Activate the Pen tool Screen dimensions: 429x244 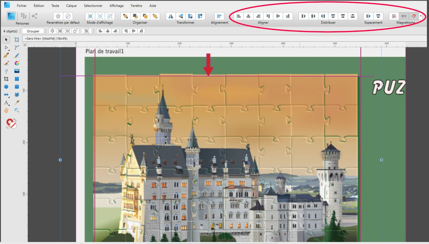click(6, 55)
